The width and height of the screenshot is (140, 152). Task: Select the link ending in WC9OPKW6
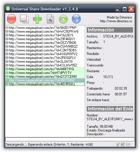(x=45, y=31)
